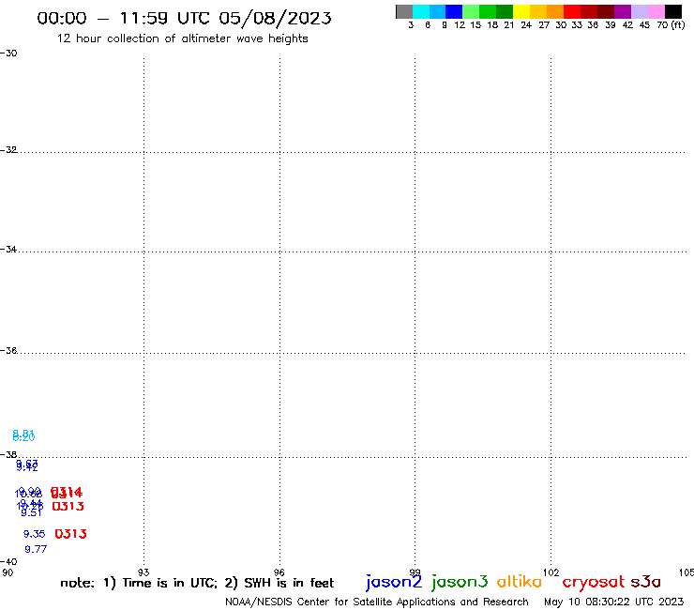The height and width of the screenshot is (610, 694).
Task: Select the light blue values above latitude -38
Action: pos(23,435)
